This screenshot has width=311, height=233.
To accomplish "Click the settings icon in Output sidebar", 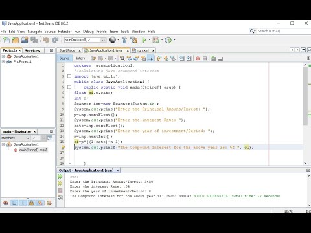I will coord(60,197).
